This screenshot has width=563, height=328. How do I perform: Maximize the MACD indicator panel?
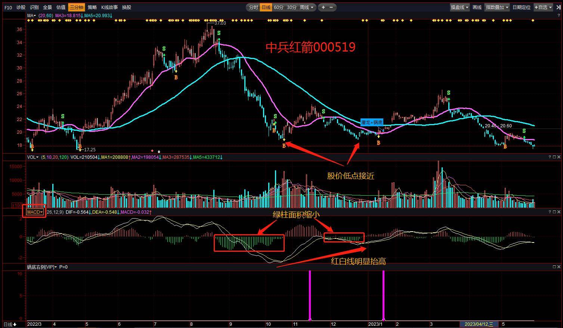(x=554, y=212)
